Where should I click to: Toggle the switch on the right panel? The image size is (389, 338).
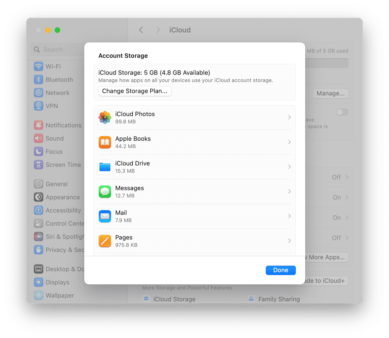(x=342, y=112)
